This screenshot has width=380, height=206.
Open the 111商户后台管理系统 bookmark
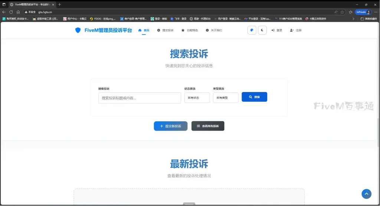[288, 19]
